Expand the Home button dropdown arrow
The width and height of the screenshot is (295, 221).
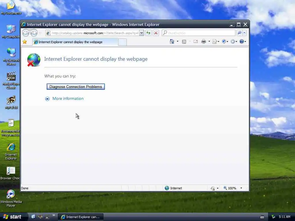[177, 41]
